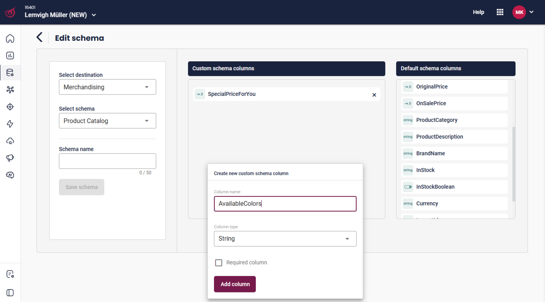Open the analytics chart sidebar icon
Viewport: 545px width, 302px height.
coord(10,56)
